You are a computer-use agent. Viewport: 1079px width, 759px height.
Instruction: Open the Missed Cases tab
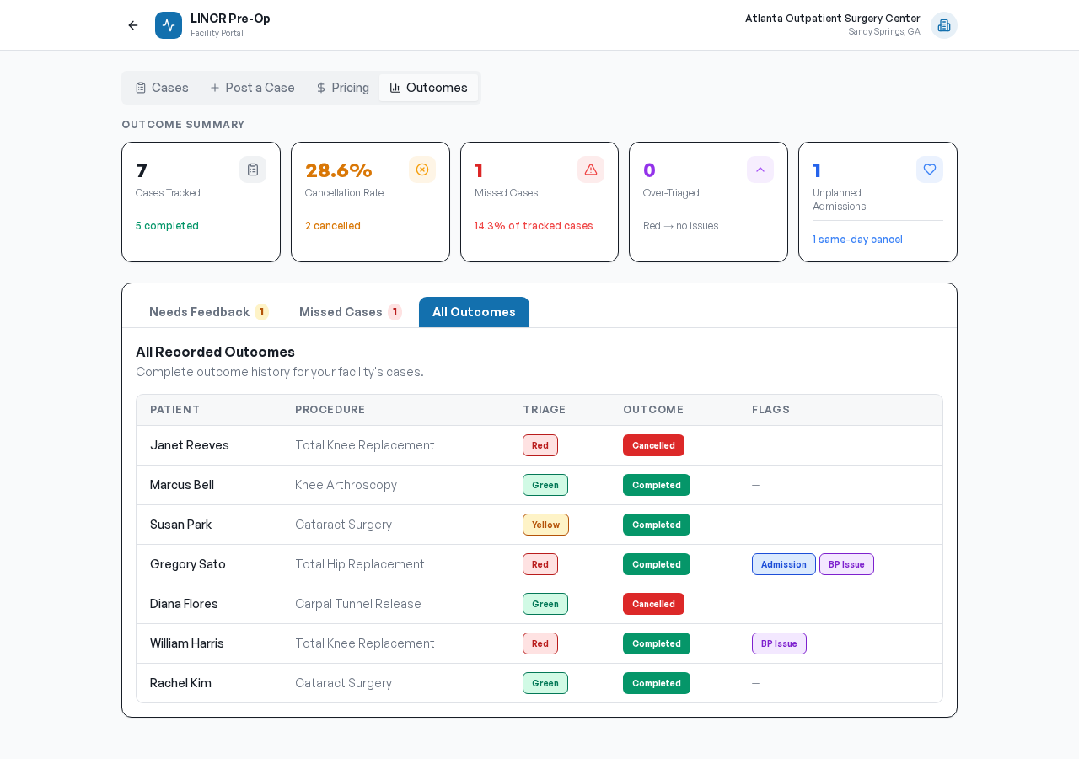tap(350, 312)
